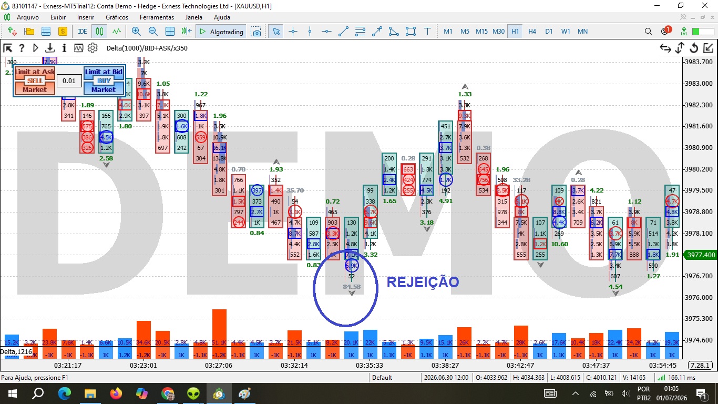
Task: Switch to the H4 timeframe
Action: (x=532, y=32)
